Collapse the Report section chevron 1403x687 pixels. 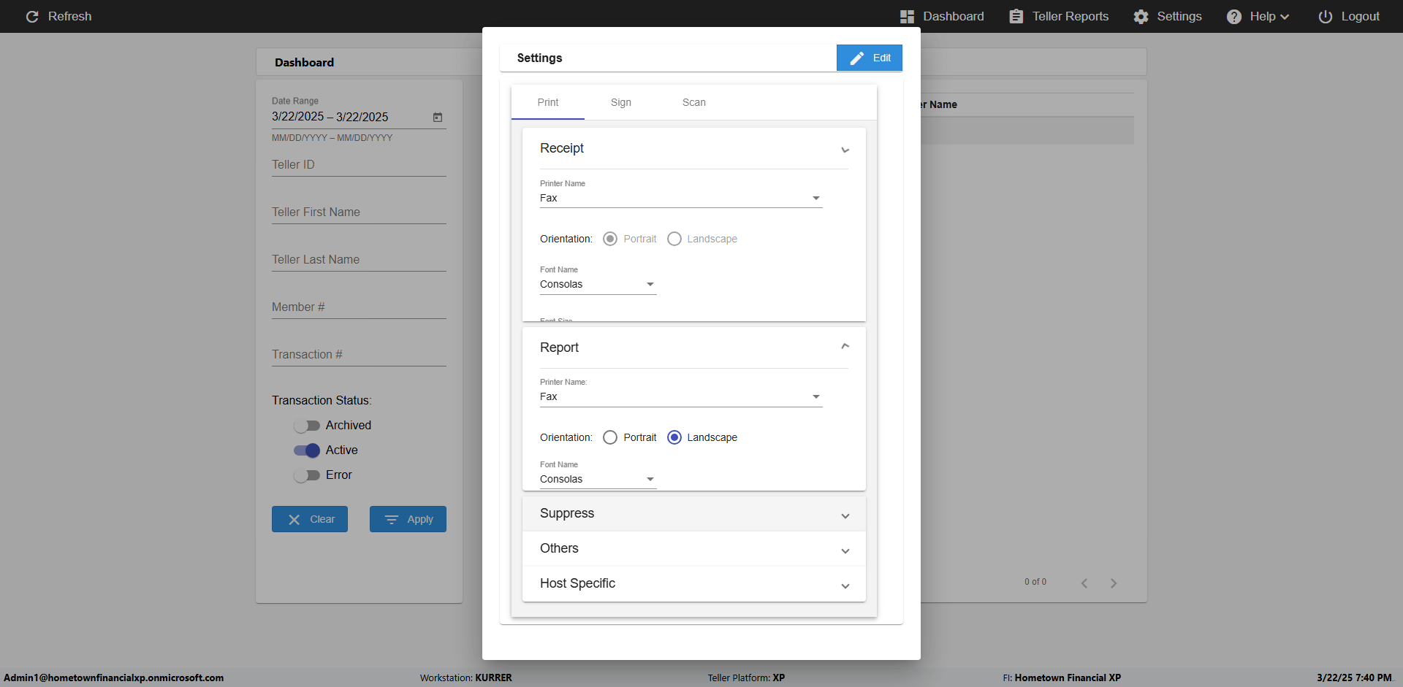tap(845, 346)
